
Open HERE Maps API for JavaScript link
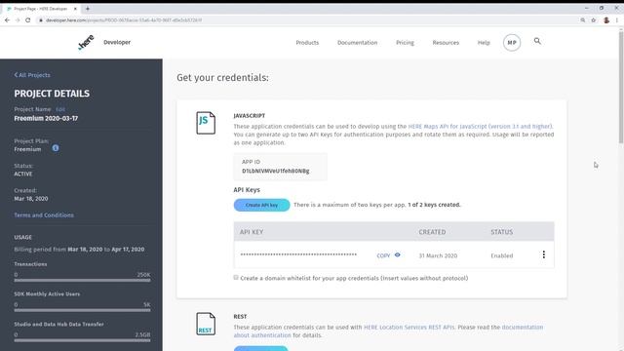coord(481,126)
